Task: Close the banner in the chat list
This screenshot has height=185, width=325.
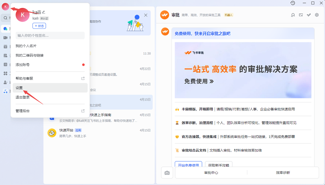Action: pos(146,15)
